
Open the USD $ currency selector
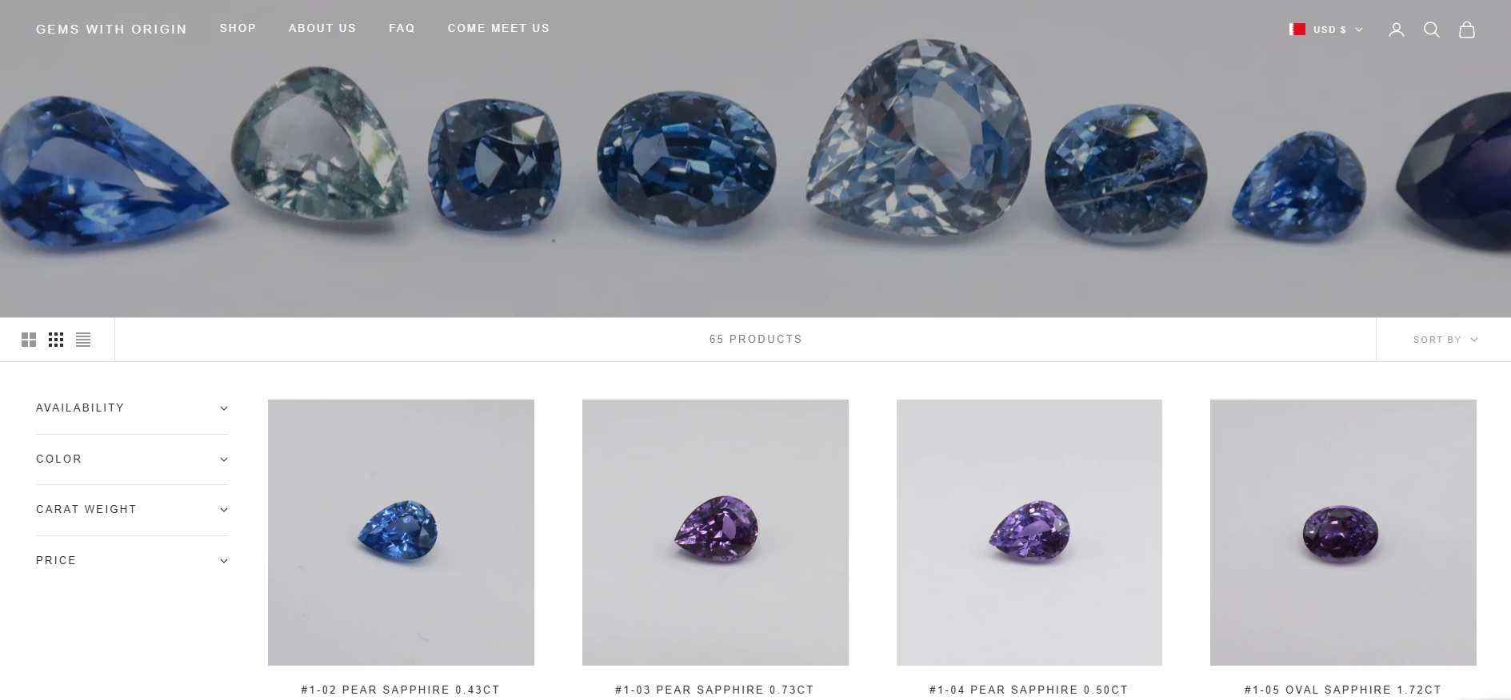(1337, 30)
